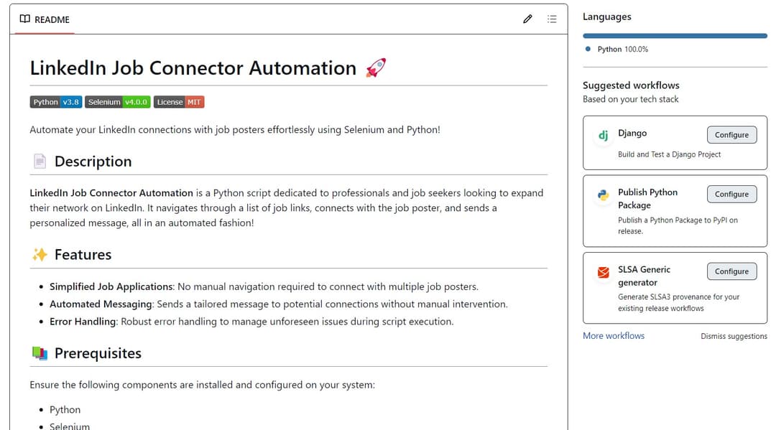
Task: Open the Python v3.8 badge
Action: [56, 102]
